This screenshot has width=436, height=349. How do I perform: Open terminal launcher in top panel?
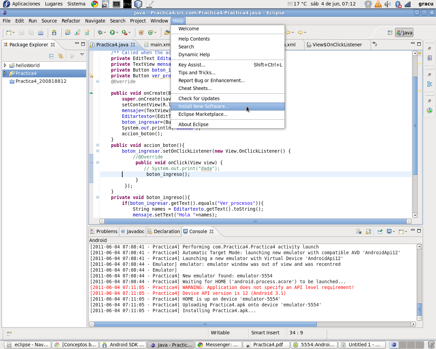(116, 4)
